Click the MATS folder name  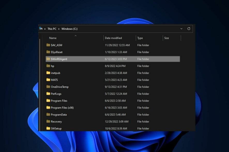tap(54, 80)
